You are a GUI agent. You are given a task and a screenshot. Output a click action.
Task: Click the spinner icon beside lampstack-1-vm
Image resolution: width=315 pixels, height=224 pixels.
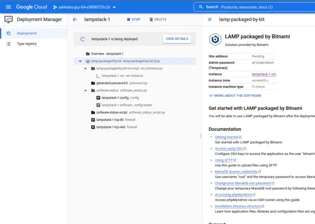[x=98, y=76]
